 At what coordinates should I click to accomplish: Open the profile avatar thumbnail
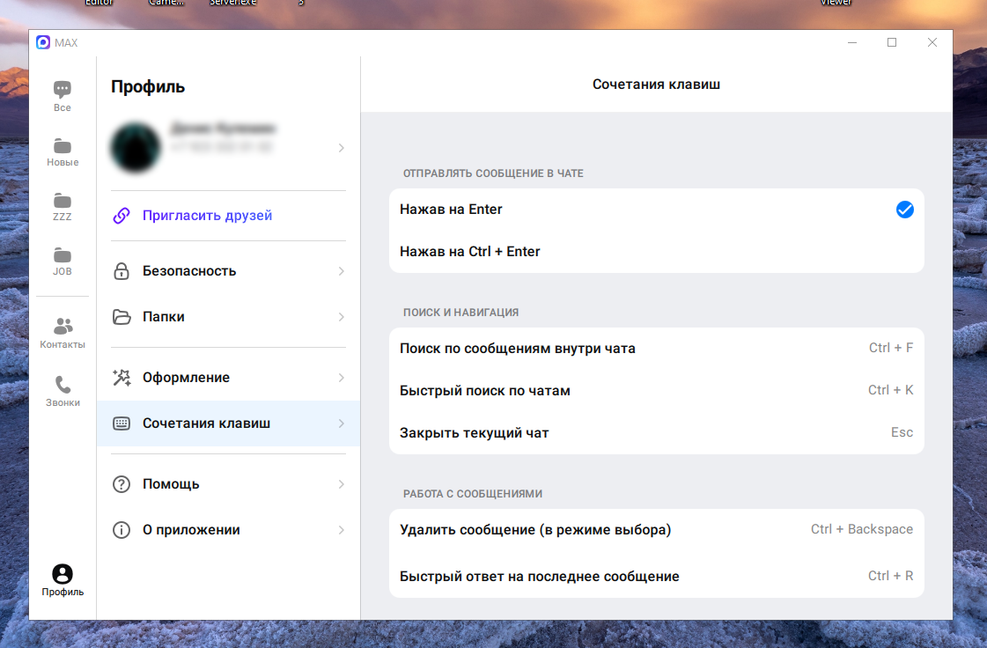pos(136,147)
